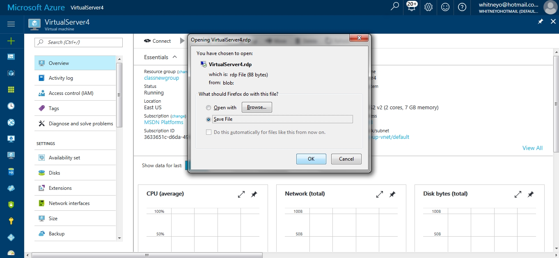559x258 pixels.
Task: Check Do this automatically for files
Action: (208, 132)
